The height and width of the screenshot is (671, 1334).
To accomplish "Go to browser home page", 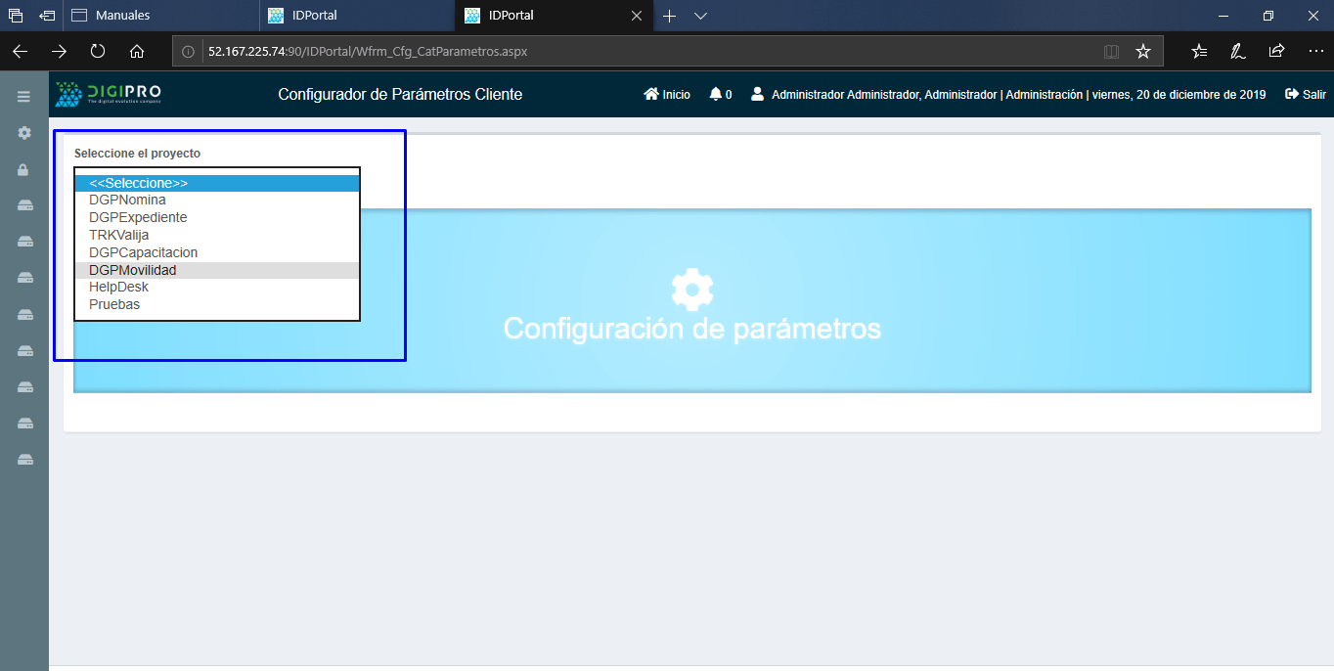I will pos(137,51).
